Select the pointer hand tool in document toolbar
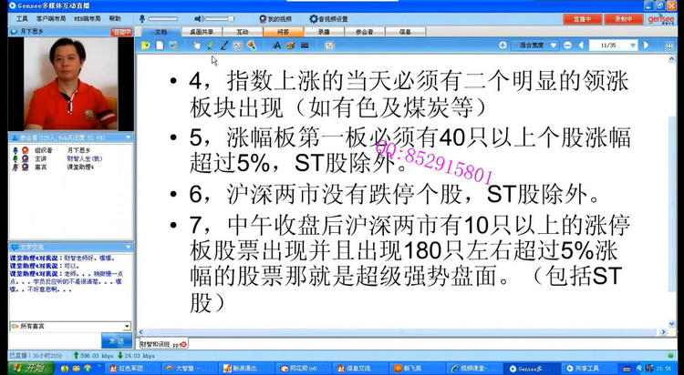This screenshot has width=684, height=375. tap(195, 45)
